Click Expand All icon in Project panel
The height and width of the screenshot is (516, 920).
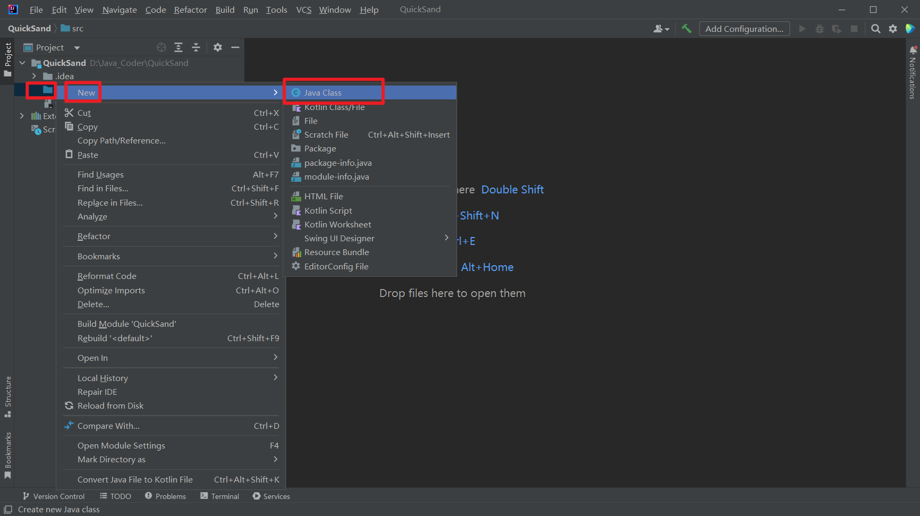pos(178,47)
